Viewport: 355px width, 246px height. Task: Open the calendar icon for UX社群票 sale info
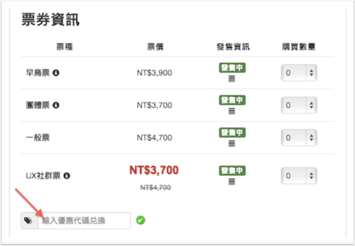pos(232,182)
